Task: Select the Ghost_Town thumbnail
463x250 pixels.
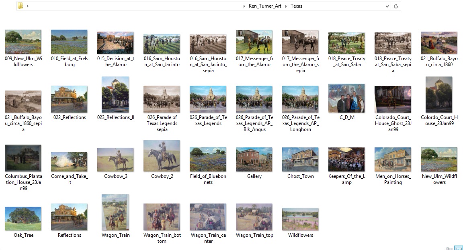Action: coord(300,159)
